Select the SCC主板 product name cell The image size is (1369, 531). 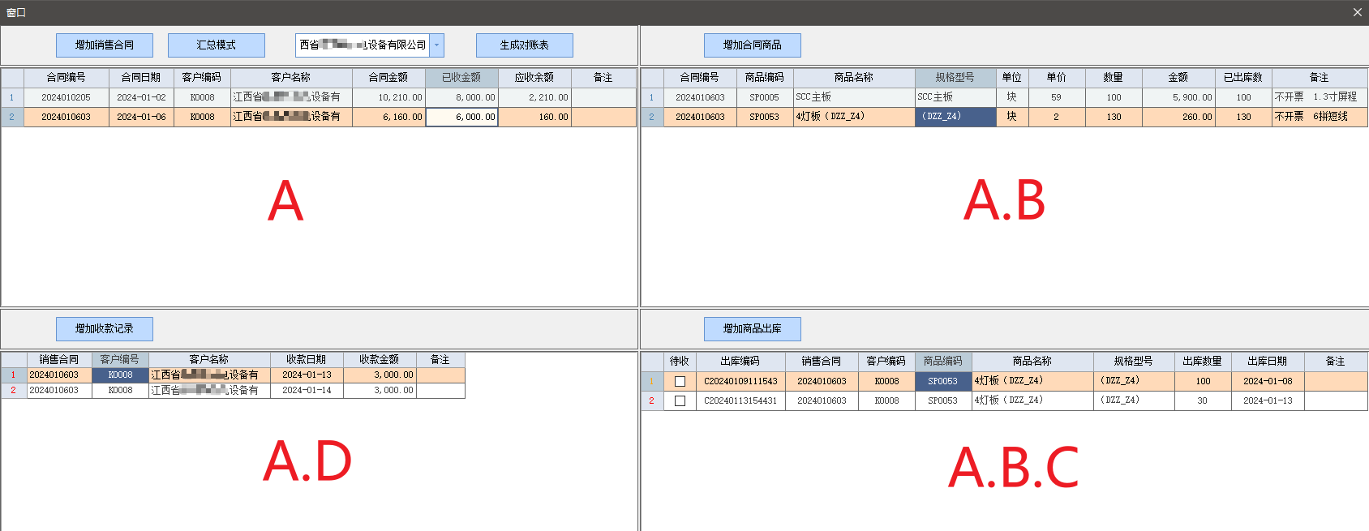853,97
